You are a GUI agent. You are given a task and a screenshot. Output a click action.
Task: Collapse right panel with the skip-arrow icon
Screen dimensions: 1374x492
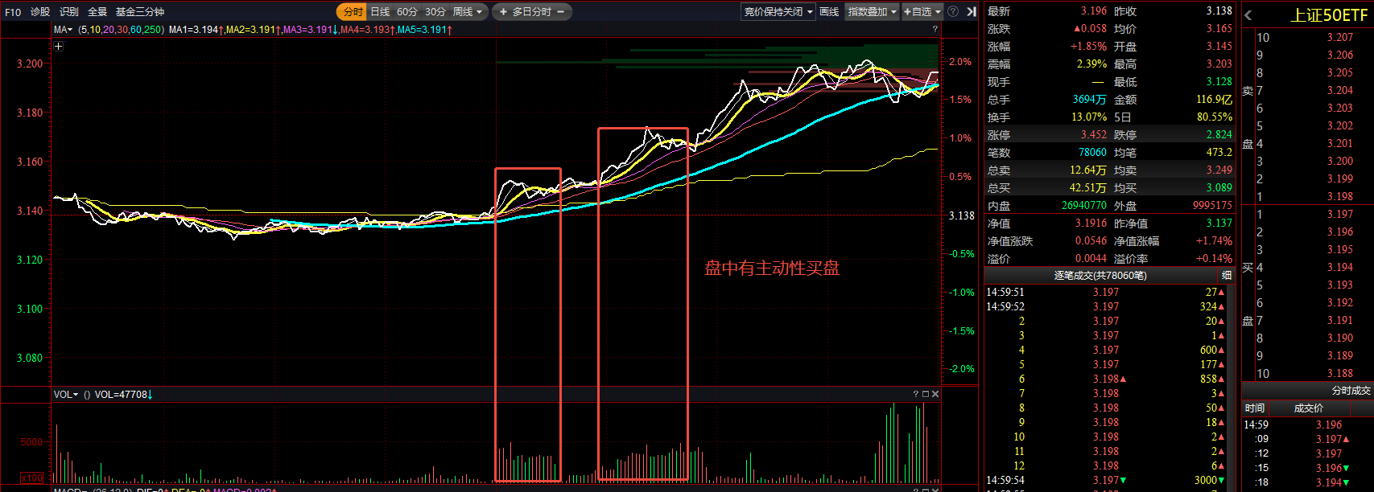[x=972, y=12]
